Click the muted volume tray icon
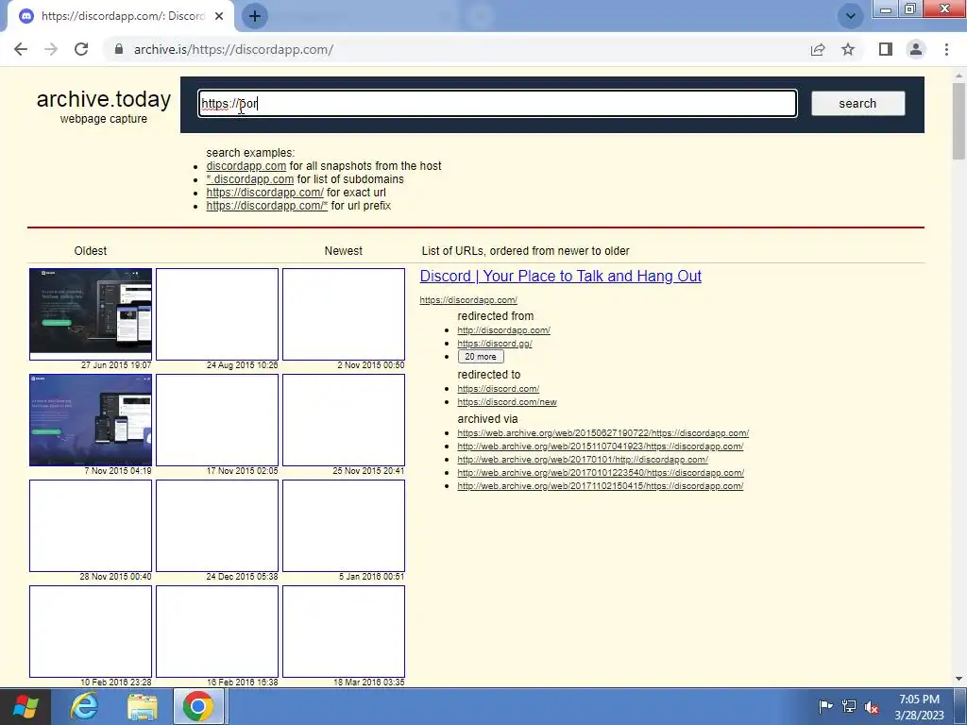967x725 pixels. (872, 707)
